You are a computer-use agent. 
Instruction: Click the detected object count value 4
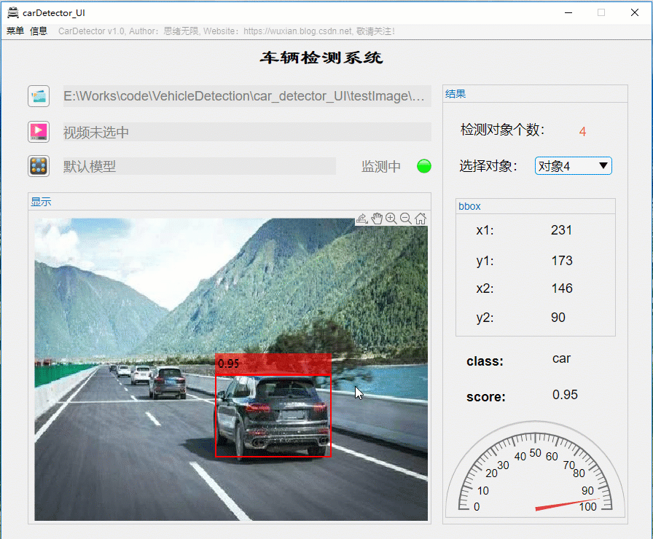(582, 132)
